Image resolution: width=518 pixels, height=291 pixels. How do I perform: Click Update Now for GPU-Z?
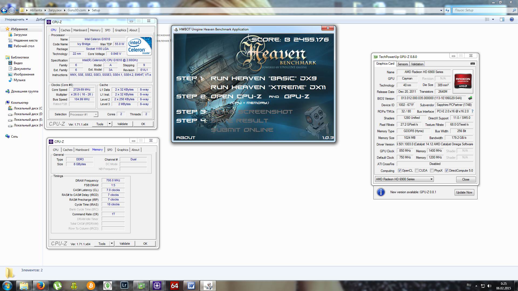pyautogui.click(x=464, y=192)
